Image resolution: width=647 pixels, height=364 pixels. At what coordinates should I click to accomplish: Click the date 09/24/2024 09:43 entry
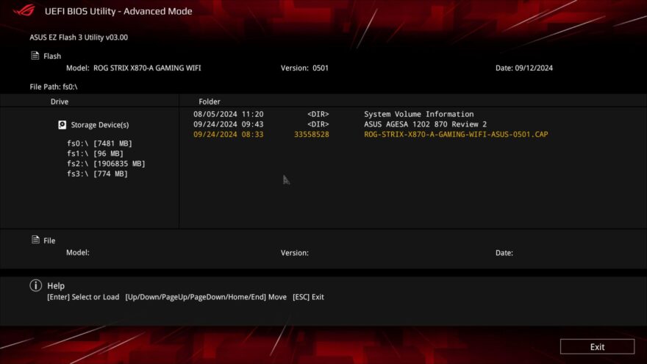click(x=228, y=124)
